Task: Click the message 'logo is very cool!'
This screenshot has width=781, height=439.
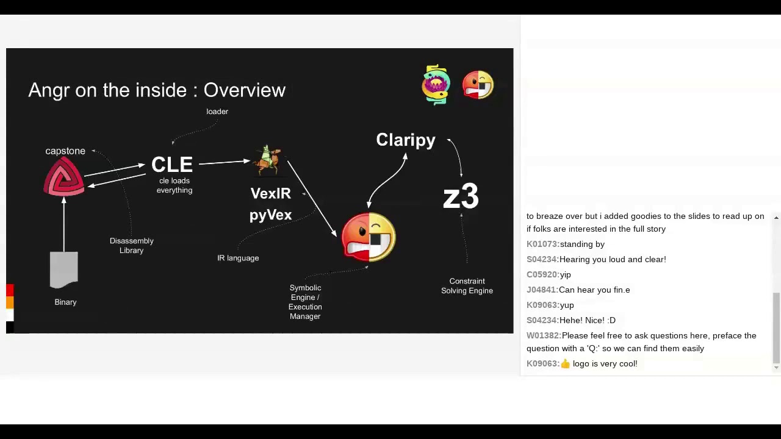Action: [605, 363]
